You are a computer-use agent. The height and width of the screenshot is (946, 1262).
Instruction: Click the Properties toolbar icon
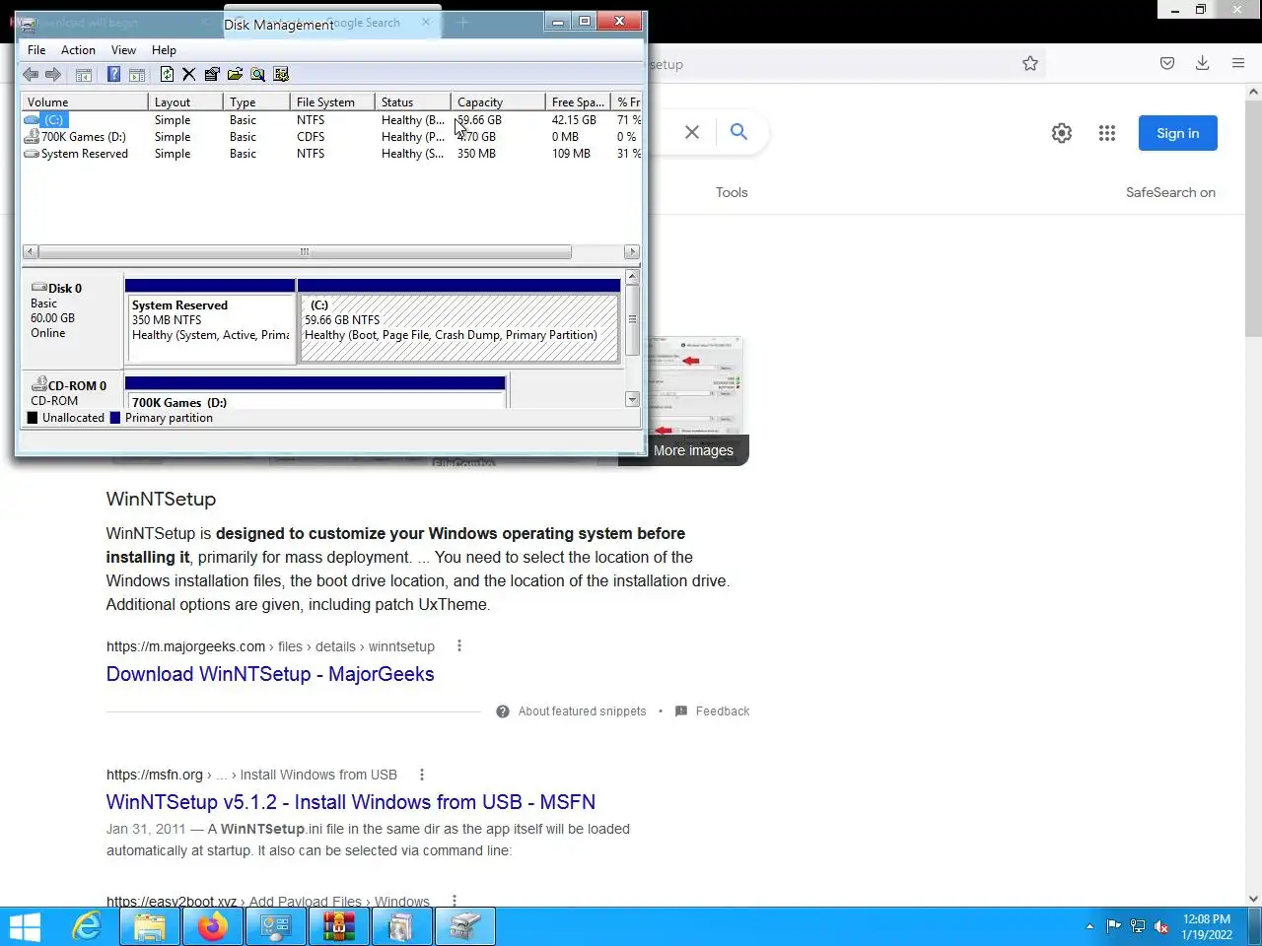212,74
